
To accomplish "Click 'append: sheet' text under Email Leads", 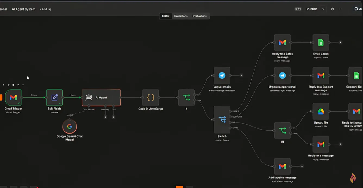I will (321, 57).
